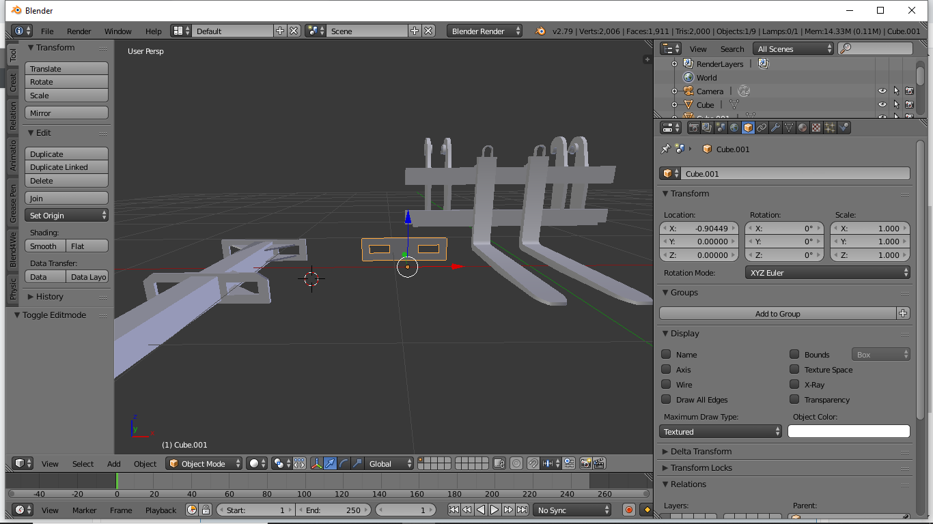
Task: Open the Material properties tab (sphere icon)
Action: (803, 128)
